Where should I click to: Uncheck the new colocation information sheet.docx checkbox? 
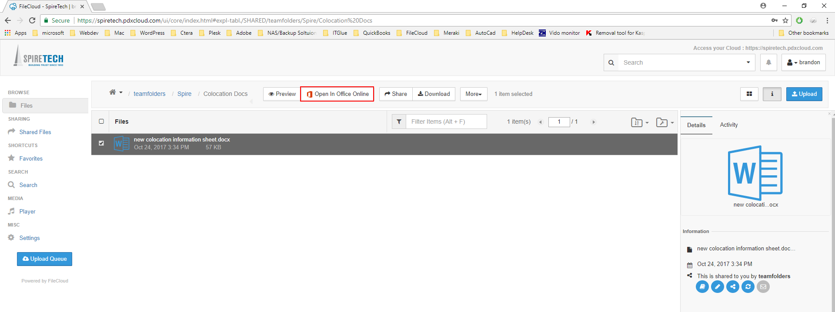[x=101, y=143]
